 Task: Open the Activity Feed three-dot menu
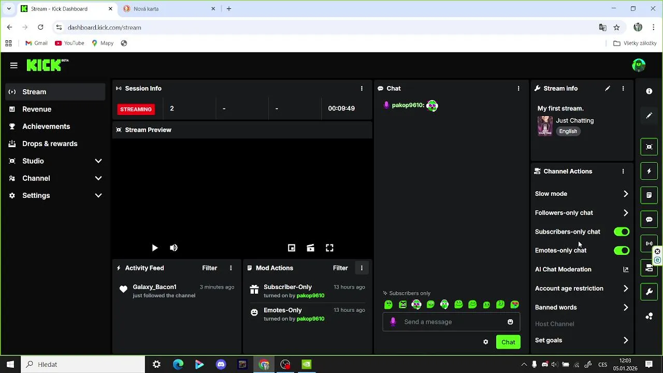(231, 268)
